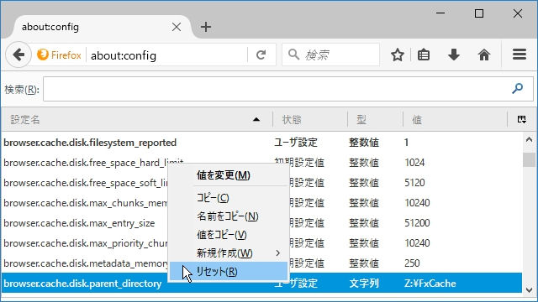Maximize the Firefox window

click(x=479, y=13)
